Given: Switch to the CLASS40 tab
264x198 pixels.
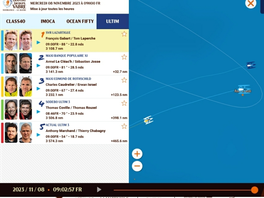Looking at the screenshot, I should [x=16, y=21].
